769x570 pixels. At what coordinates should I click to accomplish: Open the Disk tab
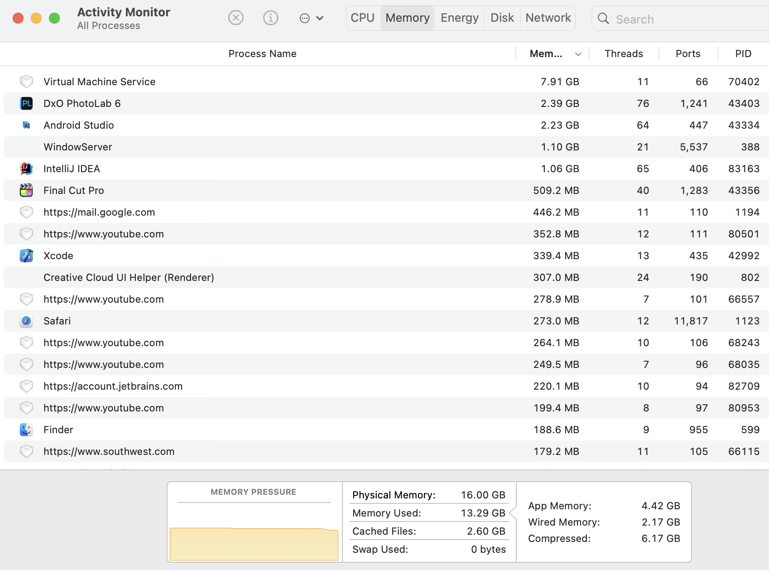pos(502,18)
